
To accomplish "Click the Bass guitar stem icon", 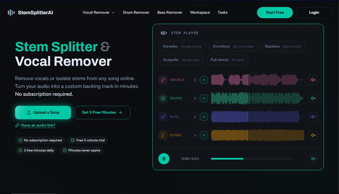I will tap(163, 117).
